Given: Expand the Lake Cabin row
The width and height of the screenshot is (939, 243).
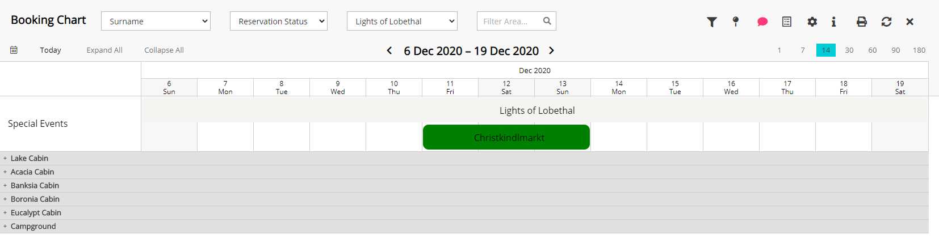Looking at the screenshot, I should pyautogui.click(x=5, y=158).
